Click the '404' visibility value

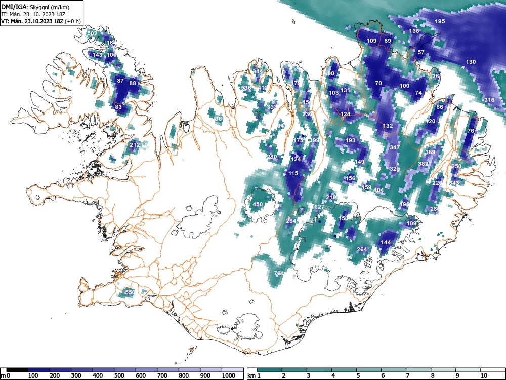(x=378, y=190)
